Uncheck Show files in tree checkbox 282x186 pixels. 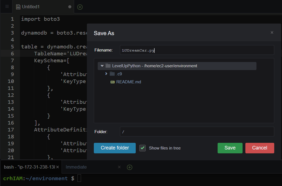(x=143, y=148)
